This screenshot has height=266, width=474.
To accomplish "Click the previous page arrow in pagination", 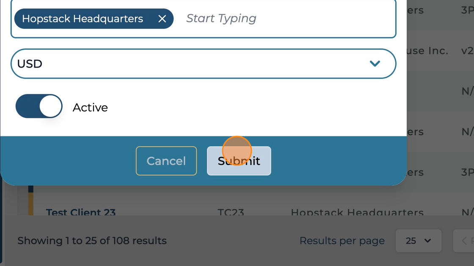I will (464, 241).
